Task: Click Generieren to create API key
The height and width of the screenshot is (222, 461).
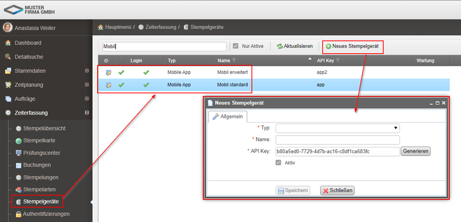Action: (416, 151)
